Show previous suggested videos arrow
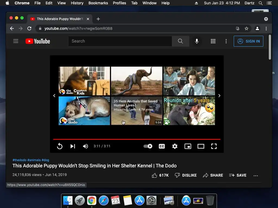 click(x=54, y=96)
